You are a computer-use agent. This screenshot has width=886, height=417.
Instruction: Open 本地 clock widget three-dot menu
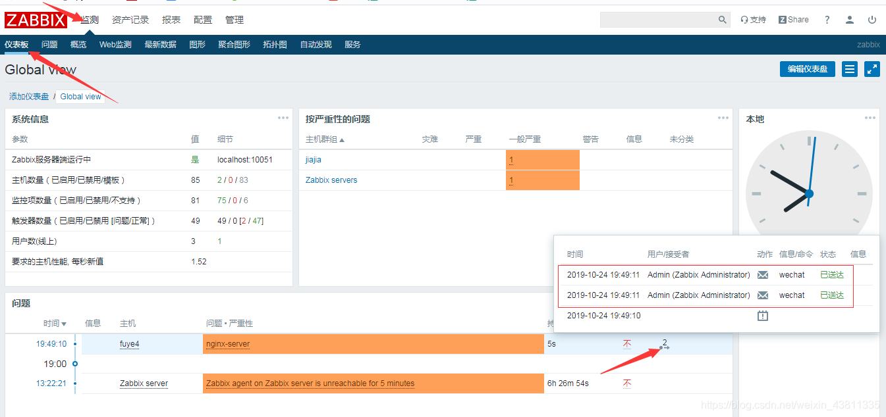click(870, 118)
